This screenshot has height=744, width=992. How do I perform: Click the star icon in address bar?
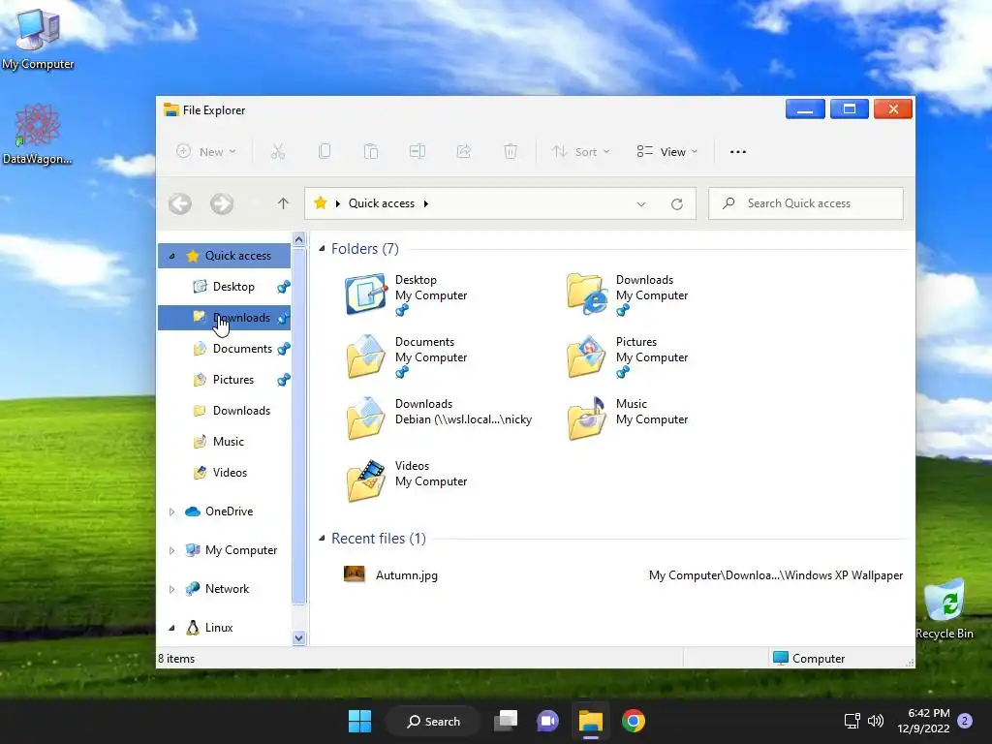point(321,203)
